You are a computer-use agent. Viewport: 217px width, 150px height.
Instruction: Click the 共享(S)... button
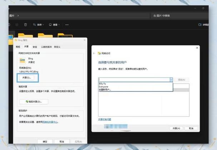coord(27,77)
